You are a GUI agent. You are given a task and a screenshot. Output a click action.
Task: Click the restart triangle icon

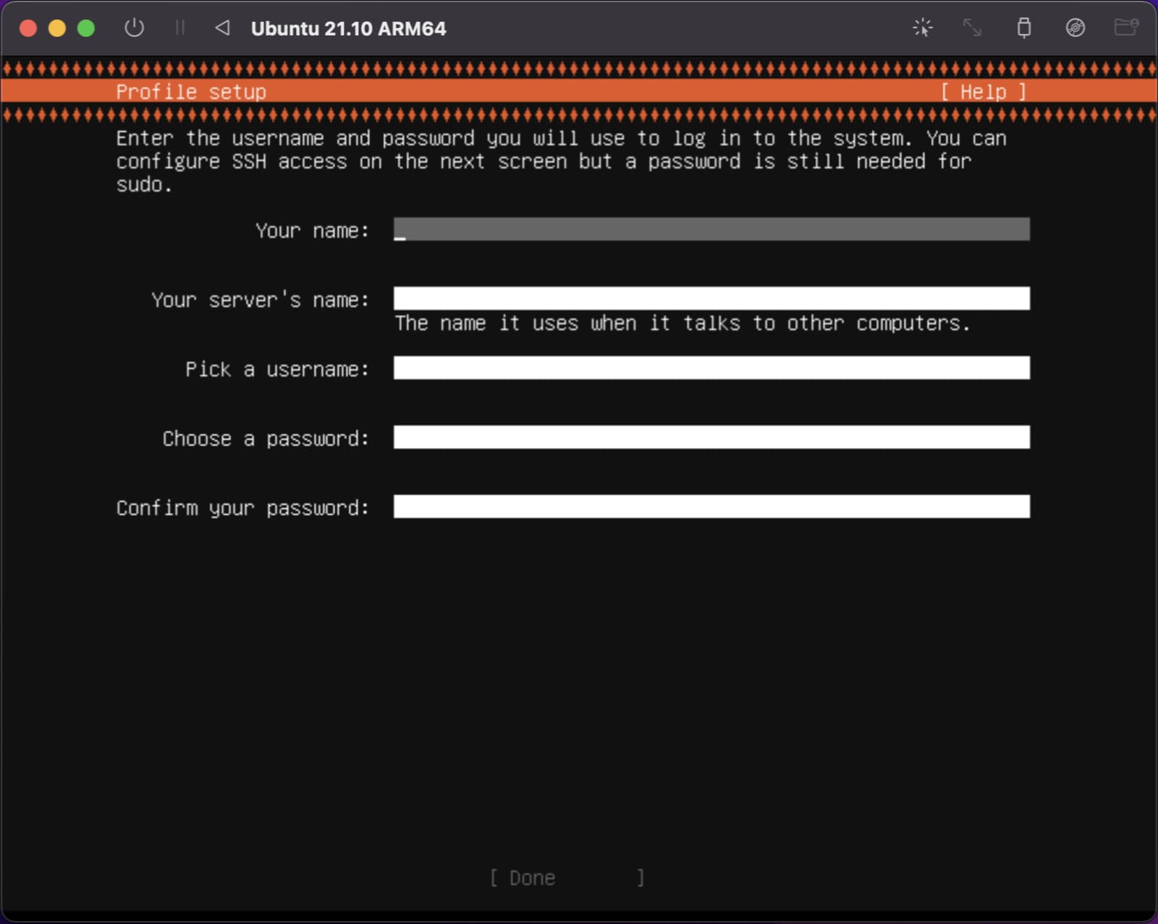pos(222,28)
